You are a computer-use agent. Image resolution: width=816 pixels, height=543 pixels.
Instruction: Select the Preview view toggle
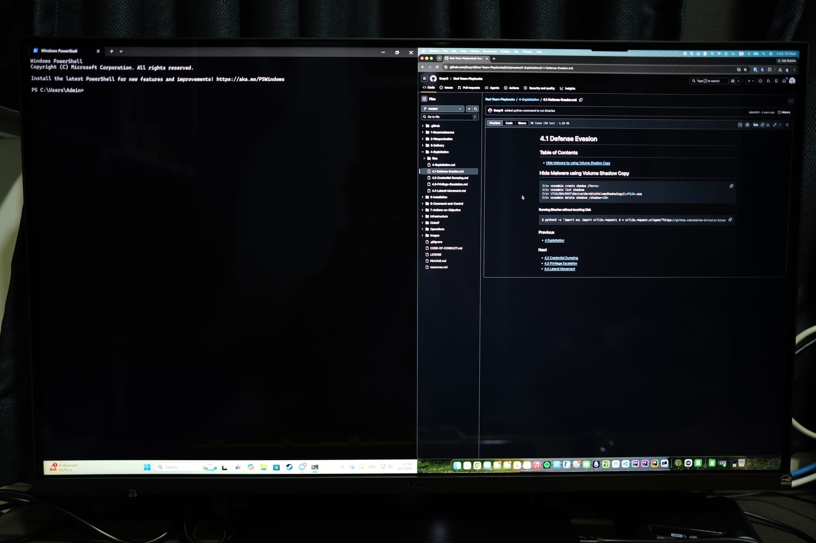coord(495,123)
